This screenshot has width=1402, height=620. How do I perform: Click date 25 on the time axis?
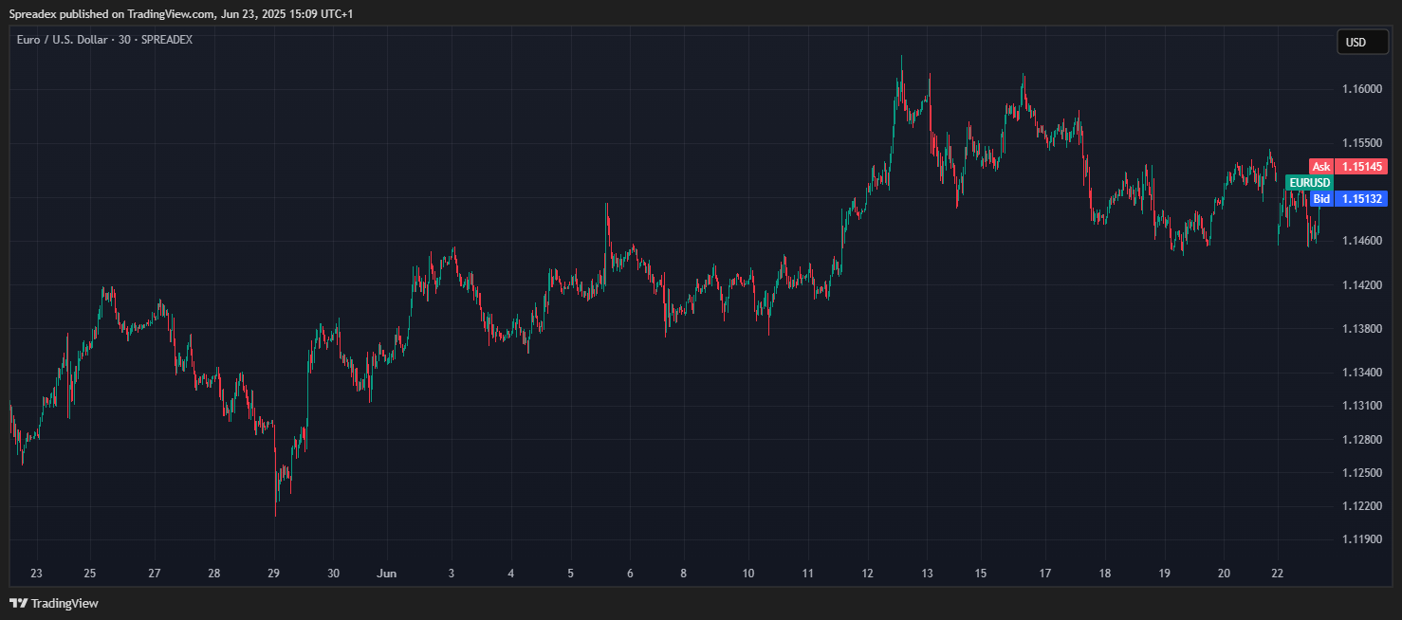pyautogui.click(x=89, y=574)
